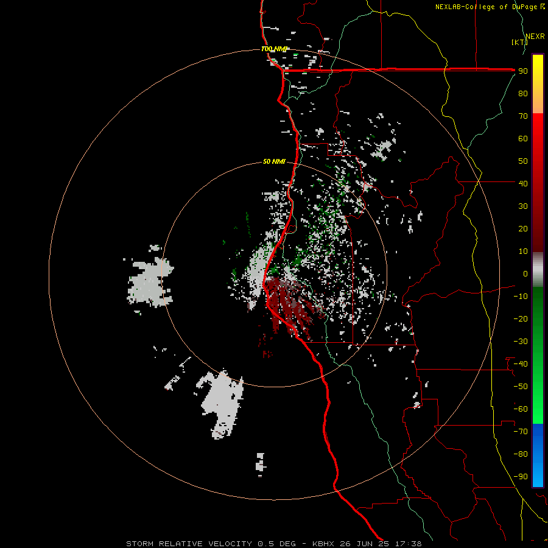Click the 50 NMI range ring label
The width and height of the screenshot is (548, 548).
(x=274, y=161)
